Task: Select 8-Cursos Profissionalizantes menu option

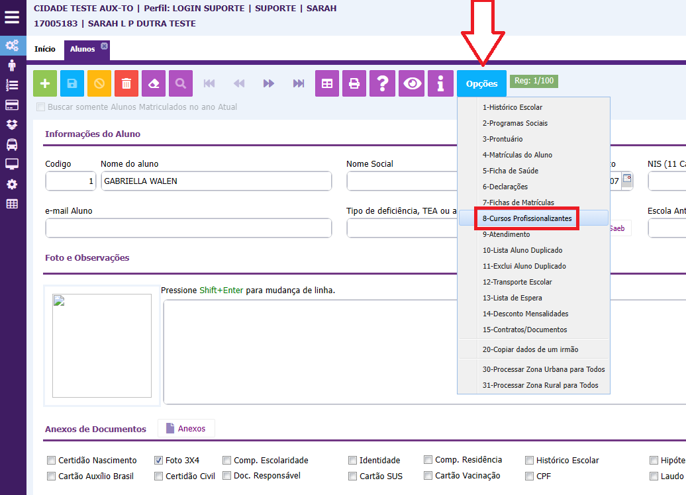Action: (x=527, y=218)
